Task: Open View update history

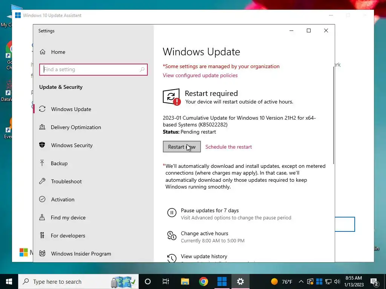Action: point(204,256)
